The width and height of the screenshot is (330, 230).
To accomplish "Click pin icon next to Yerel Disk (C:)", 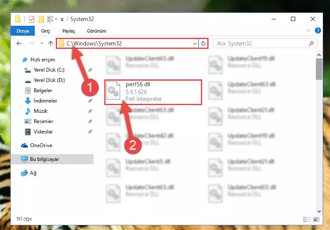I will point(90,70).
